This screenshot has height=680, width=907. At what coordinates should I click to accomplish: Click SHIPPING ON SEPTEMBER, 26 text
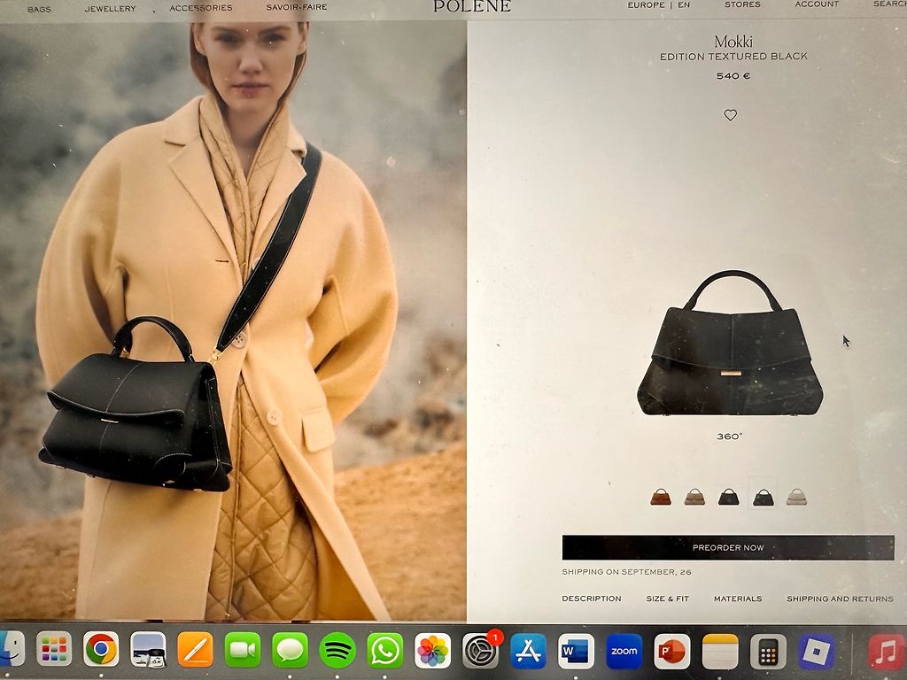pyautogui.click(x=626, y=572)
